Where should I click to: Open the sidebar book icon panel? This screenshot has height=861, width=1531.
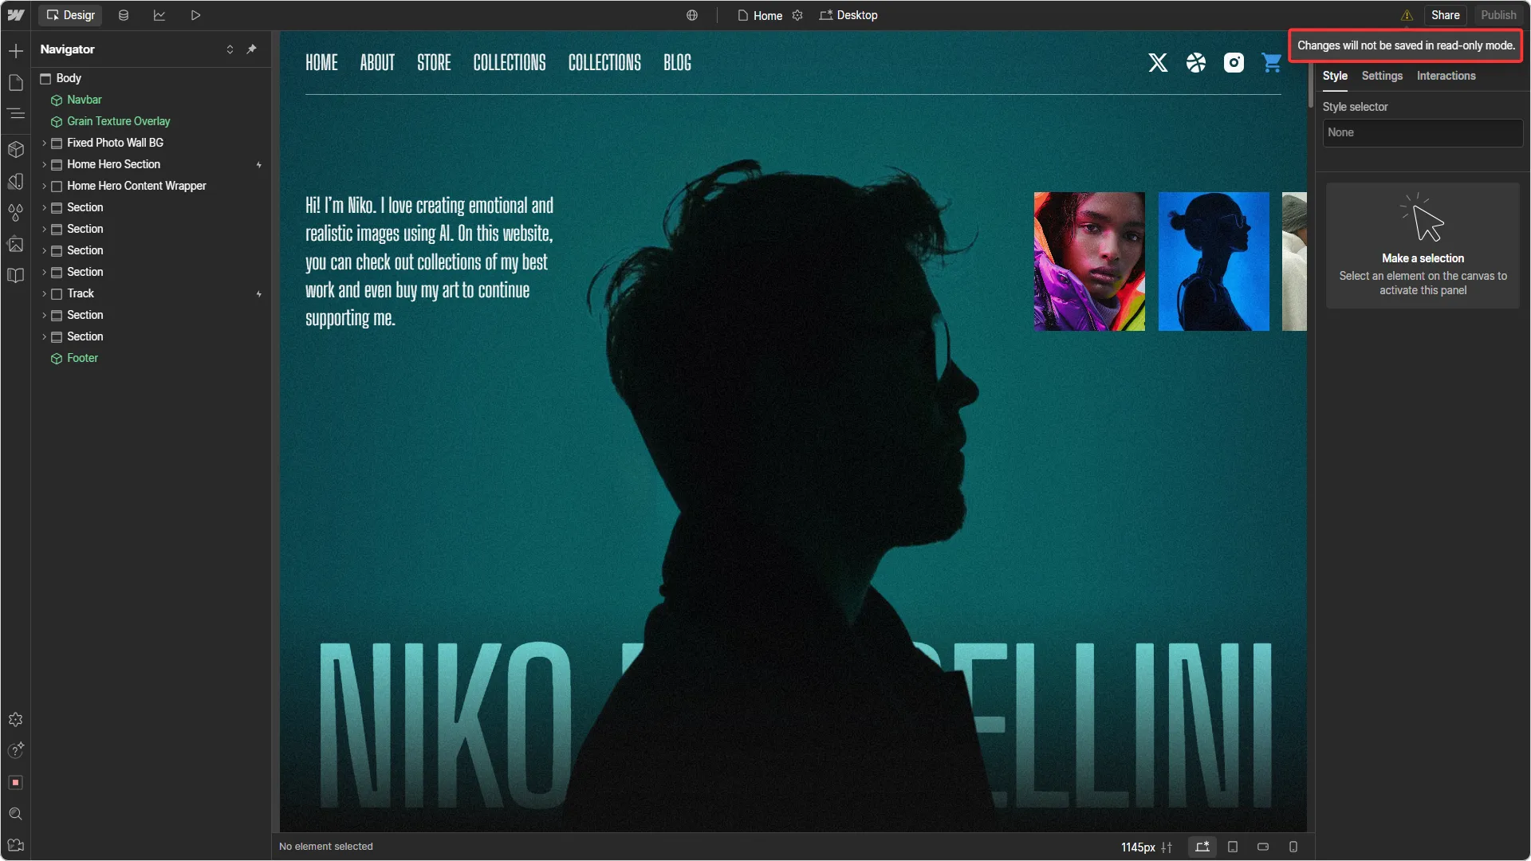point(16,276)
